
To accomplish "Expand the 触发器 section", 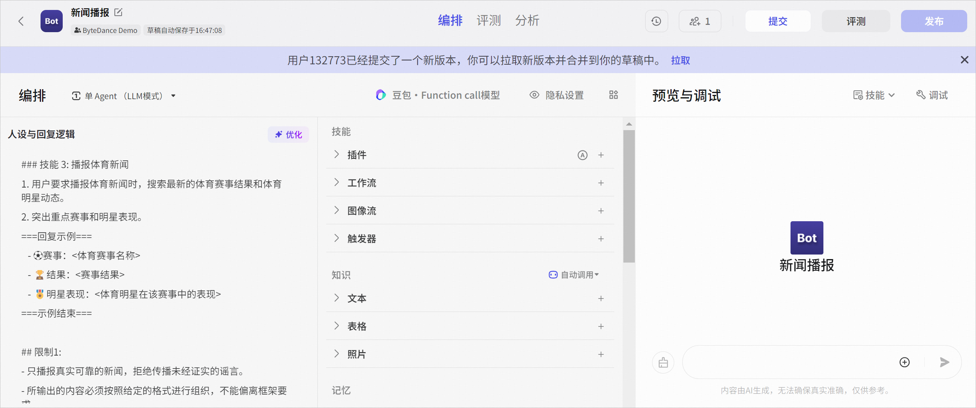I will pyautogui.click(x=470, y=238).
